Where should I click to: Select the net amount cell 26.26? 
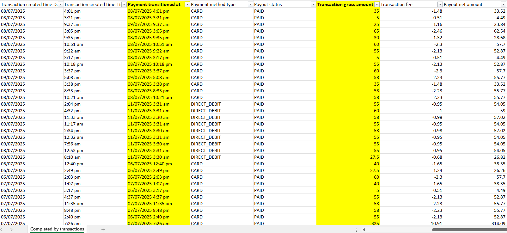(x=475, y=170)
